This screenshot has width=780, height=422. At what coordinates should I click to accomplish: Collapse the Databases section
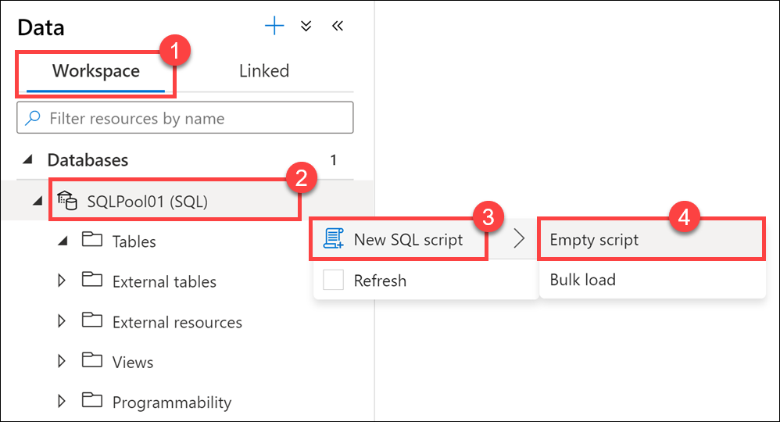click(x=28, y=160)
